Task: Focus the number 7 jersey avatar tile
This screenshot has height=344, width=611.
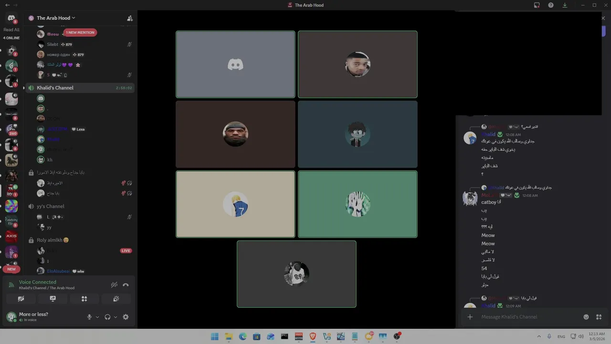Action: click(235, 204)
